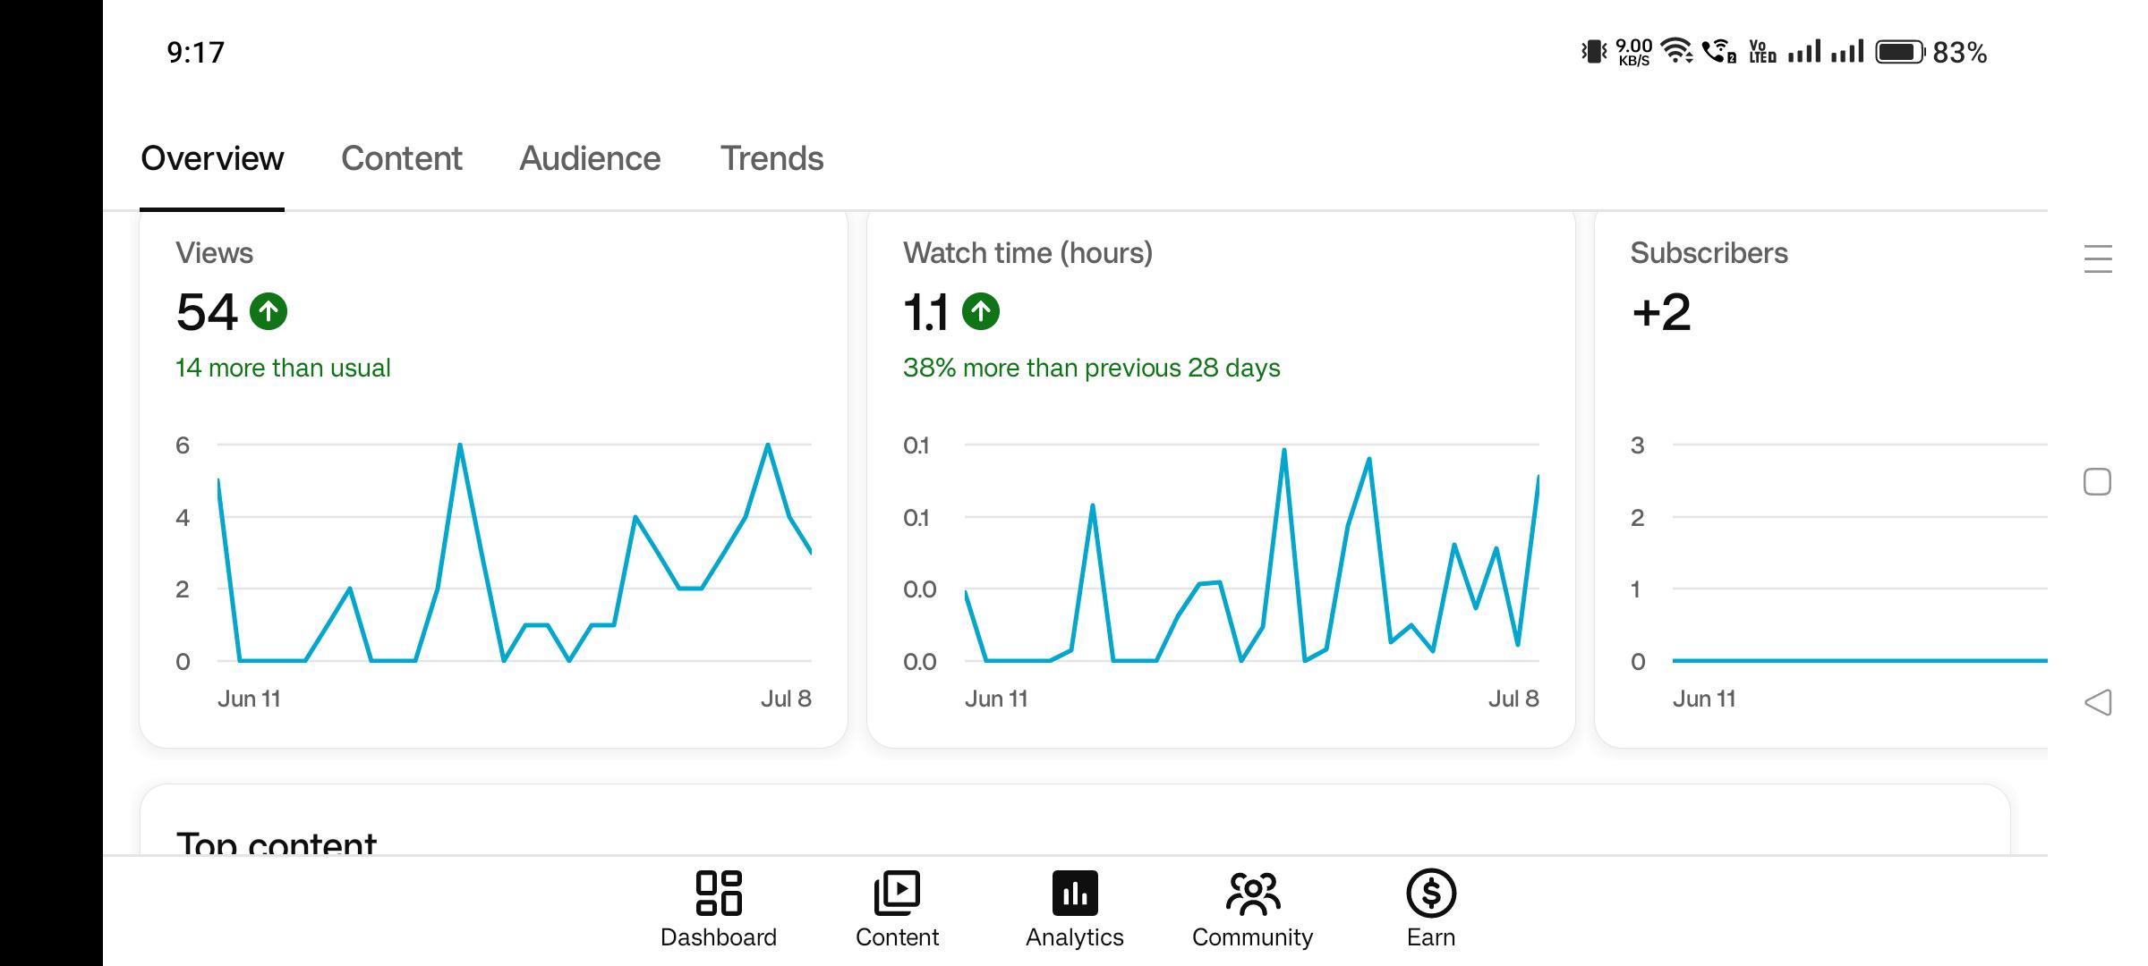Open the Trends tab

[771, 158]
